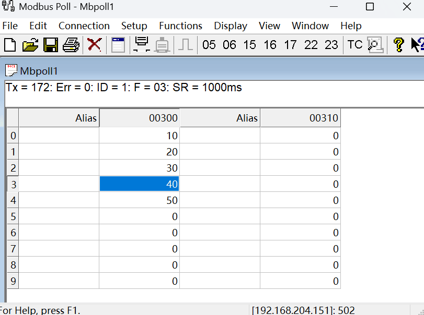Open the Display menu
Viewport: 424px width, 315px height.
(231, 26)
